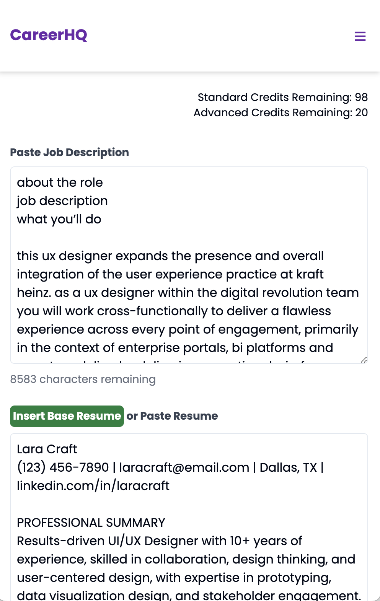Click Advanced Credits Remaining text
This screenshot has height=601, width=380.
point(281,112)
